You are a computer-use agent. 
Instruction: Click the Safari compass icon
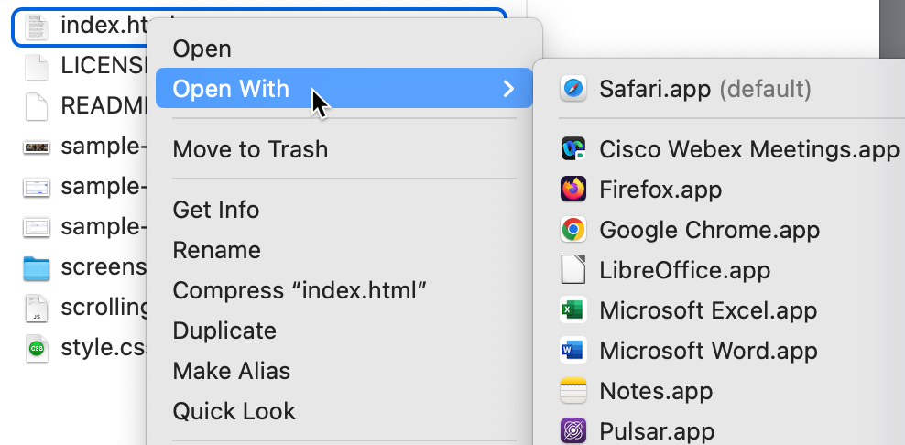point(573,89)
